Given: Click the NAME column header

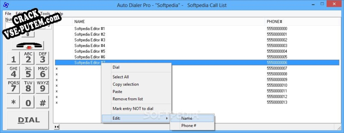Looking at the screenshot, I should 168,22.
